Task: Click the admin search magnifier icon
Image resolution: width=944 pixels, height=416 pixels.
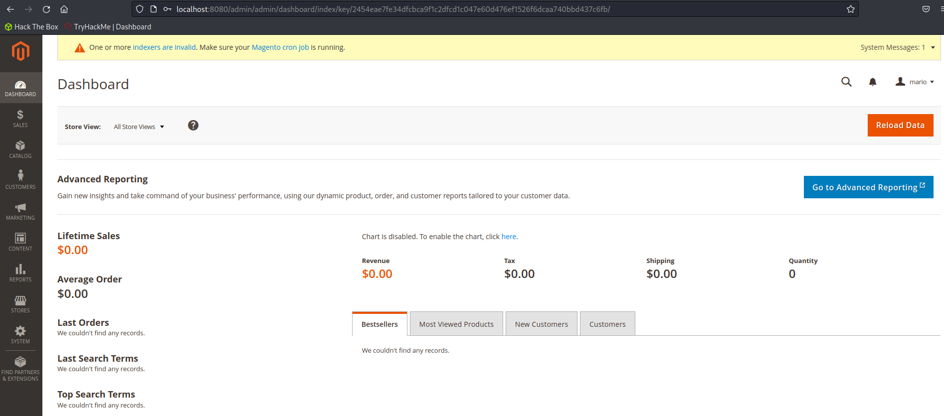Action: (846, 82)
